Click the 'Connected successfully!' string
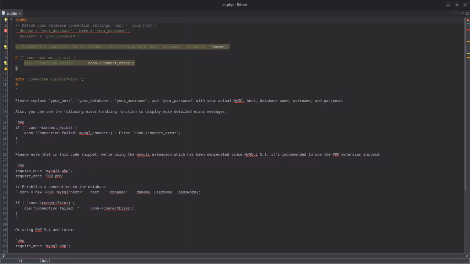This screenshot has height=264, width=470. [x=55, y=79]
